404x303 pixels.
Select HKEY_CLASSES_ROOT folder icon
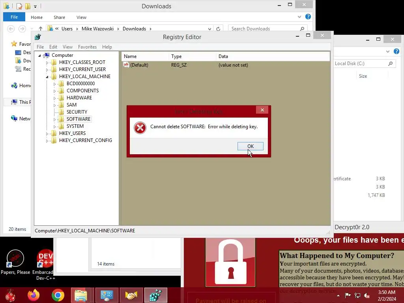tap(54, 62)
